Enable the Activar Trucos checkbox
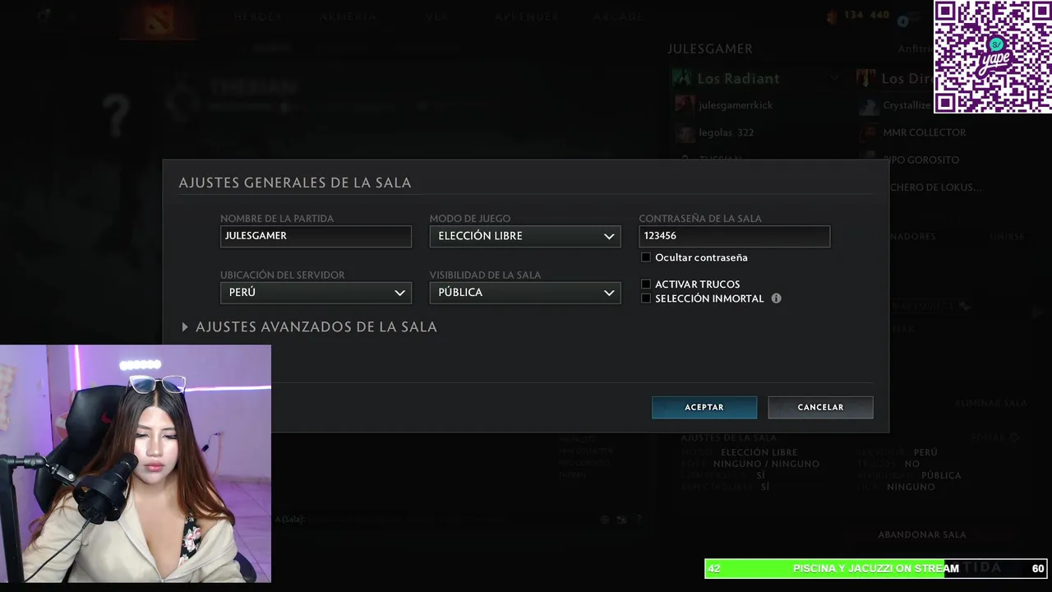This screenshot has width=1052, height=592. (646, 284)
